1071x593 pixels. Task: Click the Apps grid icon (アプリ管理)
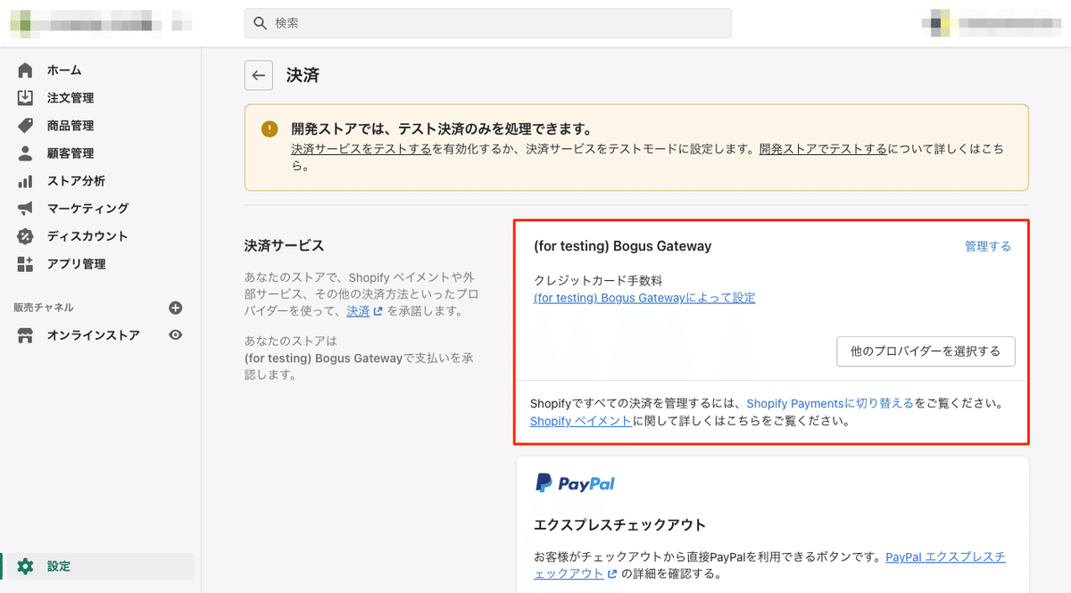[25, 264]
